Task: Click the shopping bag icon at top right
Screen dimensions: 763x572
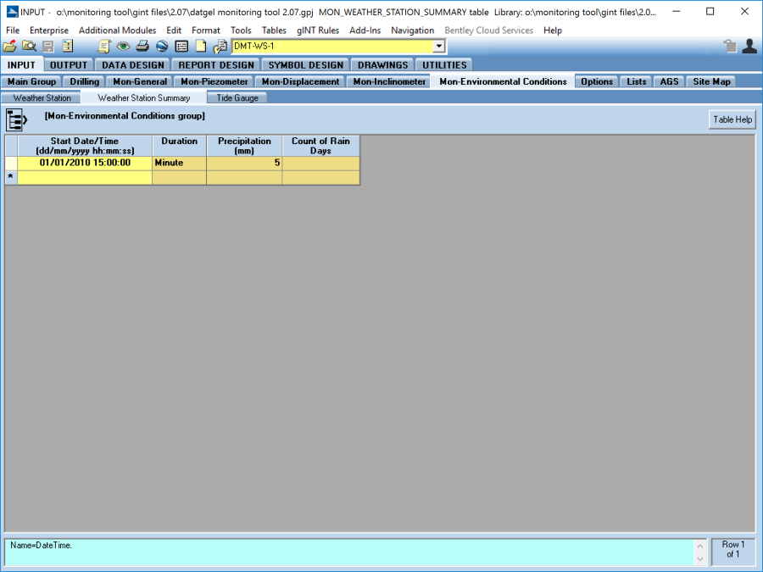Action: 730,47
